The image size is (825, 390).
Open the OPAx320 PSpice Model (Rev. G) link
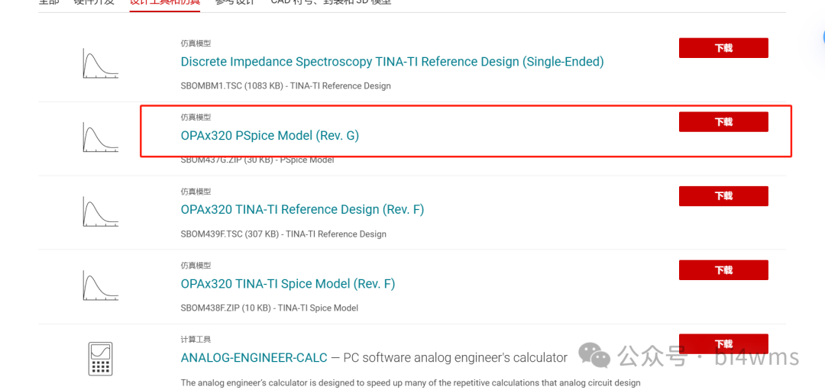coord(270,136)
